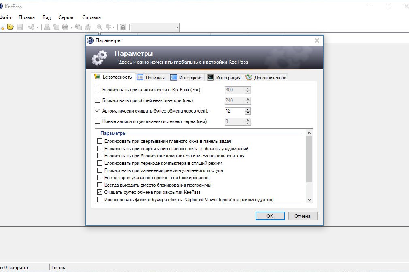Click the Copy user name icon

[47, 27]
